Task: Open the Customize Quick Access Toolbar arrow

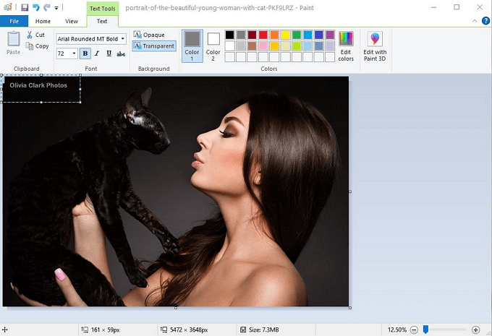Action: (x=56, y=8)
